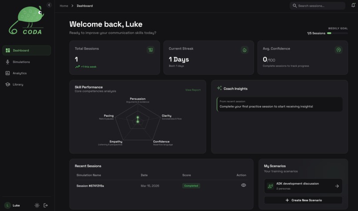
Task: Click the Home breadcrumb link
Action: (64, 6)
